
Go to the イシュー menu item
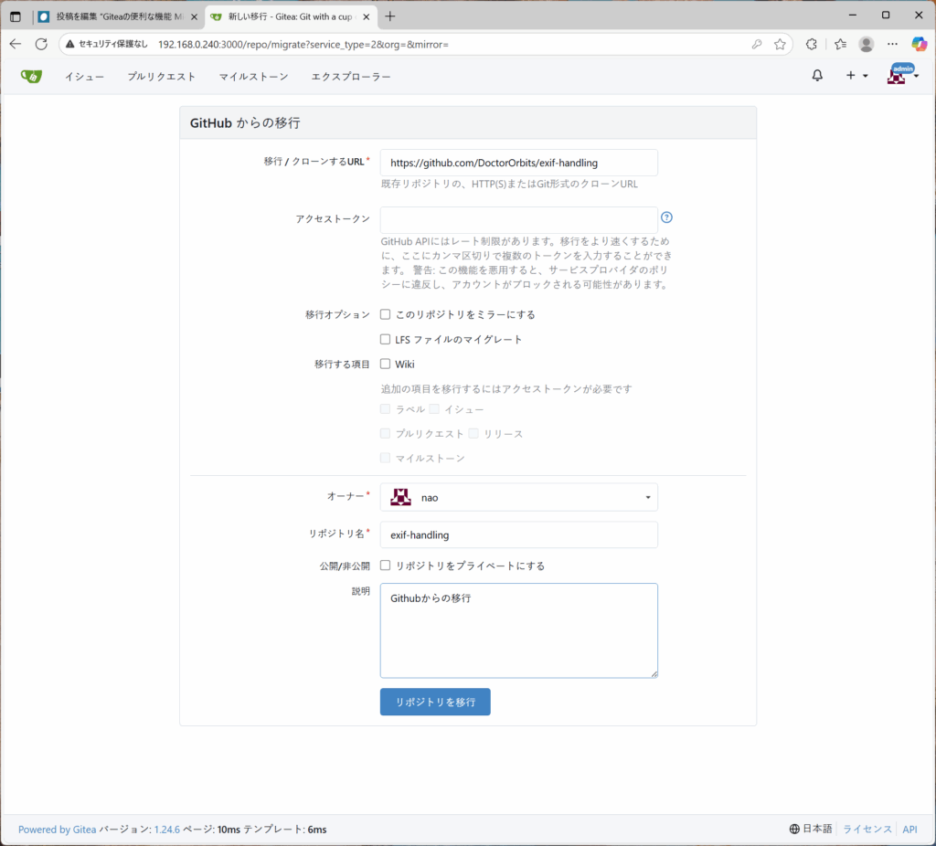pyautogui.click(x=84, y=77)
